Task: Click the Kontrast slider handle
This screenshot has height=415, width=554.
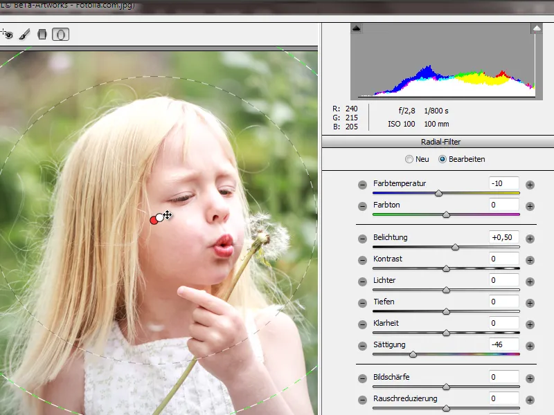Action: 446,268
